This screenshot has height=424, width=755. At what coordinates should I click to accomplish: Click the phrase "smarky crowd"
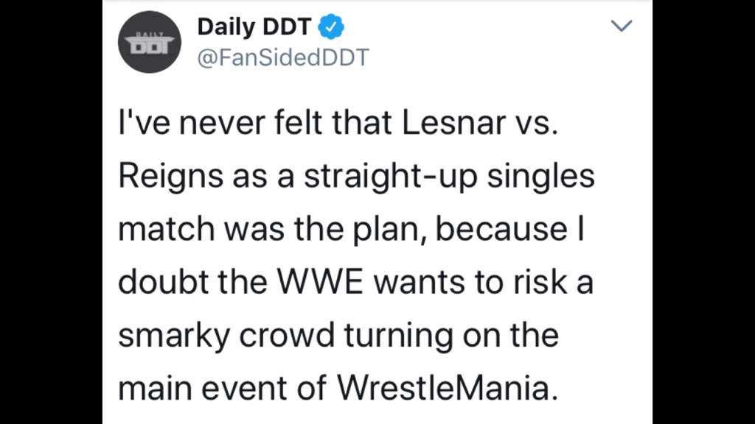(226, 335)
